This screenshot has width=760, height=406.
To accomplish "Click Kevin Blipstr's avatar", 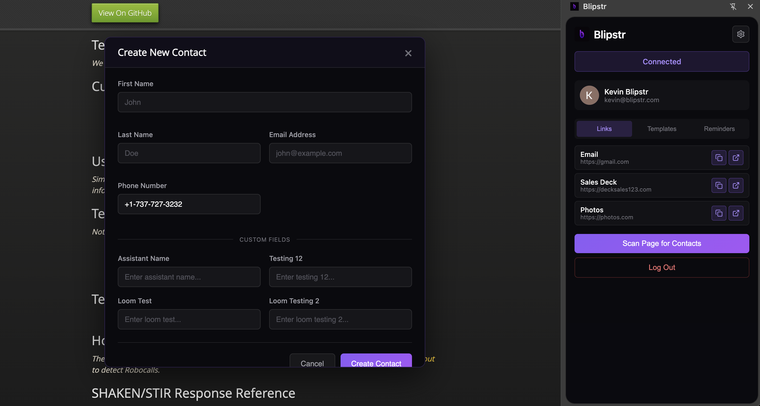I will (589, 95).
